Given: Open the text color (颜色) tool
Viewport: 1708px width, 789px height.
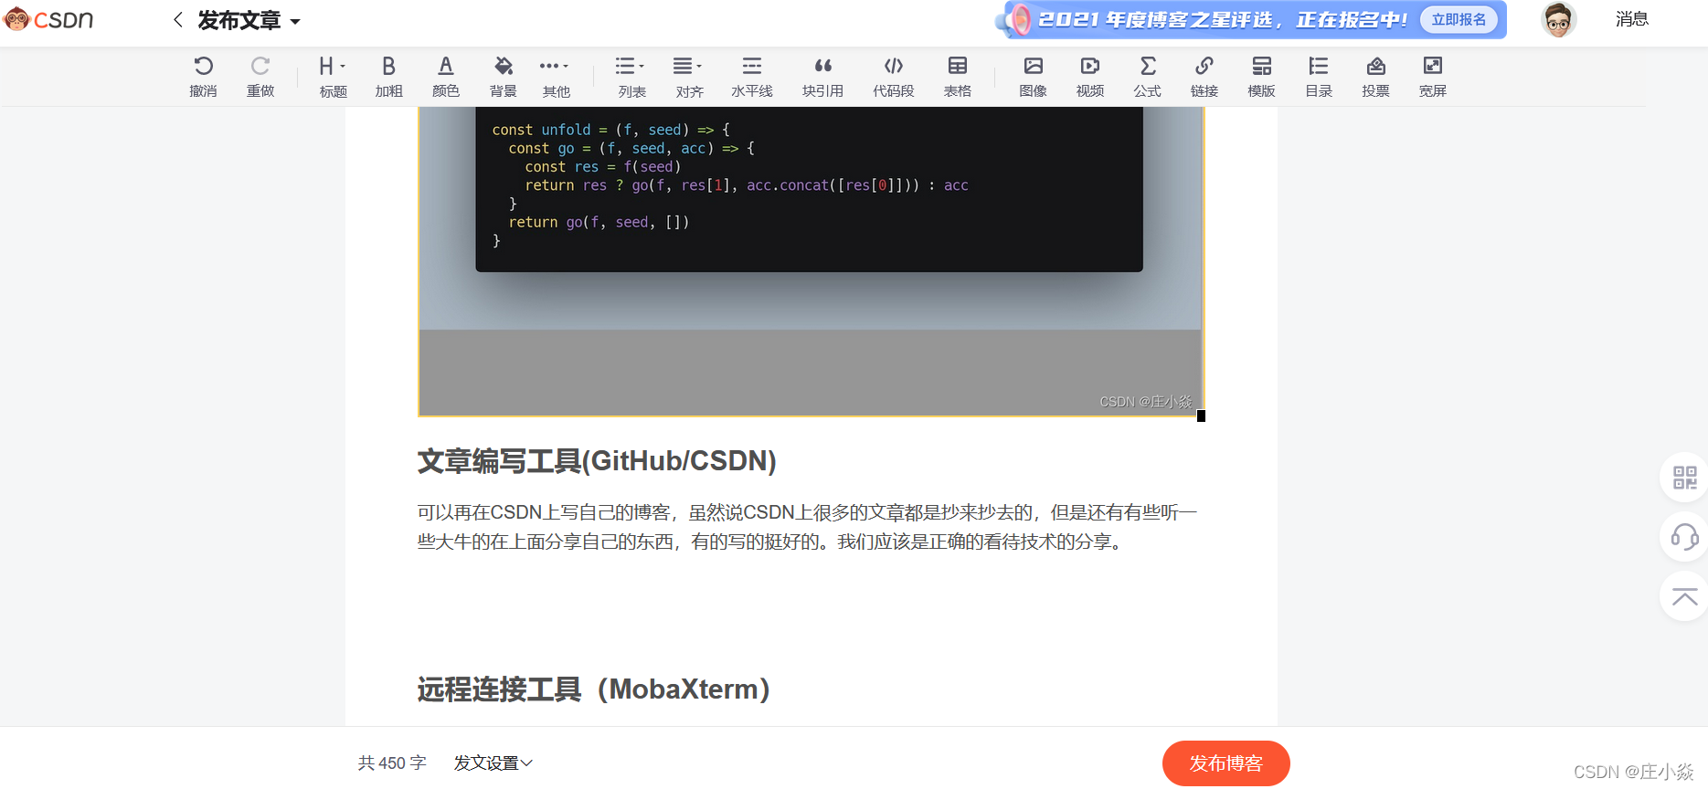Looking at the screenshot, I should tap(446, 76).
